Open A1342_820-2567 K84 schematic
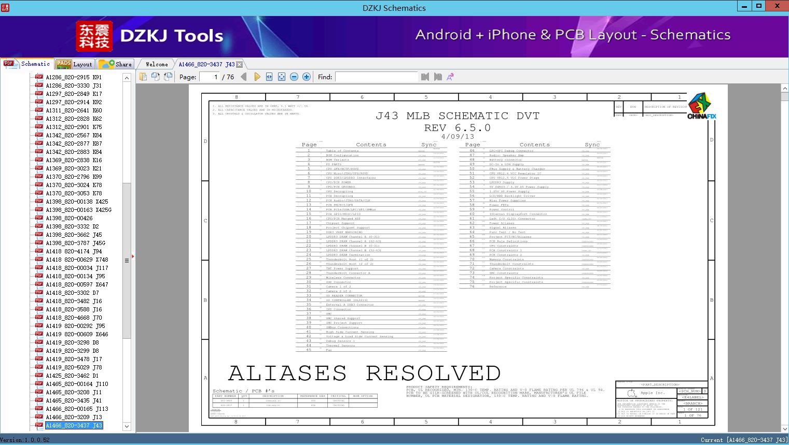The height and width of the screenshot is (445, 789). pyautogui.click(x=74, y=135)
